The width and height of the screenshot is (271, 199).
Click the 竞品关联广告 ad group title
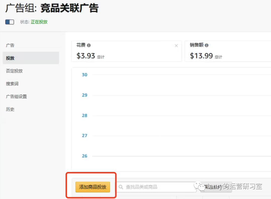(70, 8)
